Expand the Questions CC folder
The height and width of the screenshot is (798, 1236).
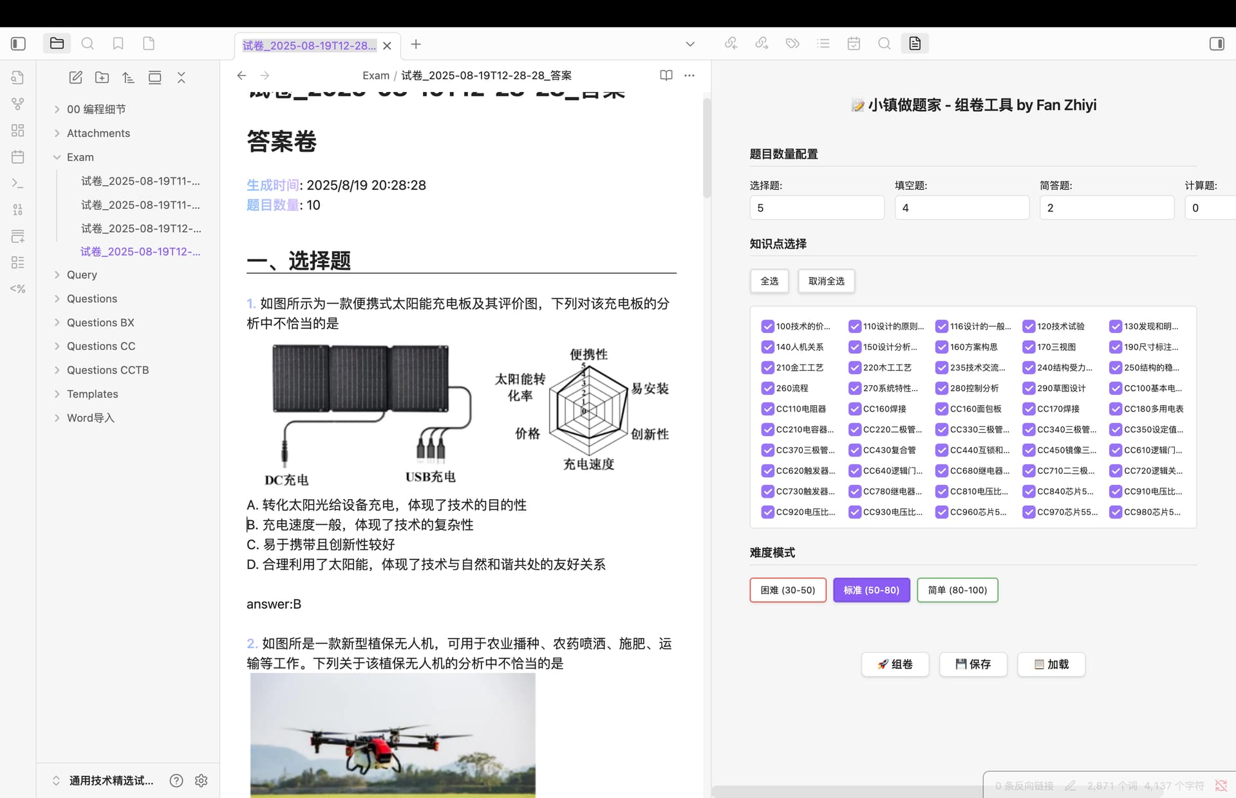coord(101,346)
